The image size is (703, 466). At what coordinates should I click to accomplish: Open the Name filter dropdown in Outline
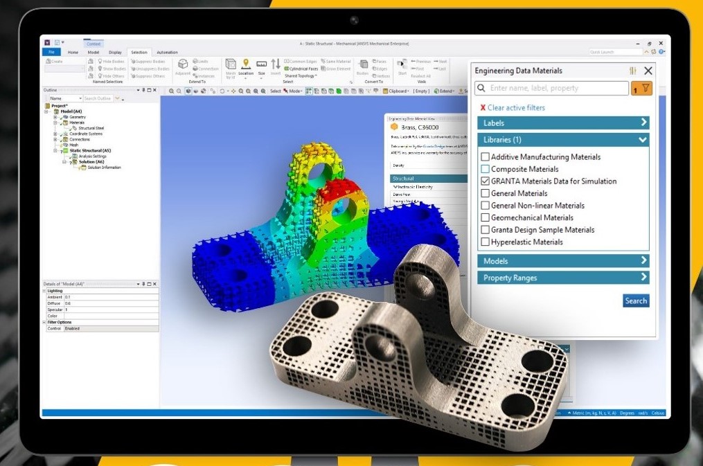click(x=66, y=98)
